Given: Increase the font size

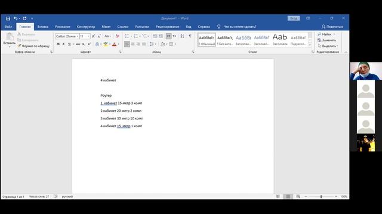Looking at the screenshot, I should point(93,36).
